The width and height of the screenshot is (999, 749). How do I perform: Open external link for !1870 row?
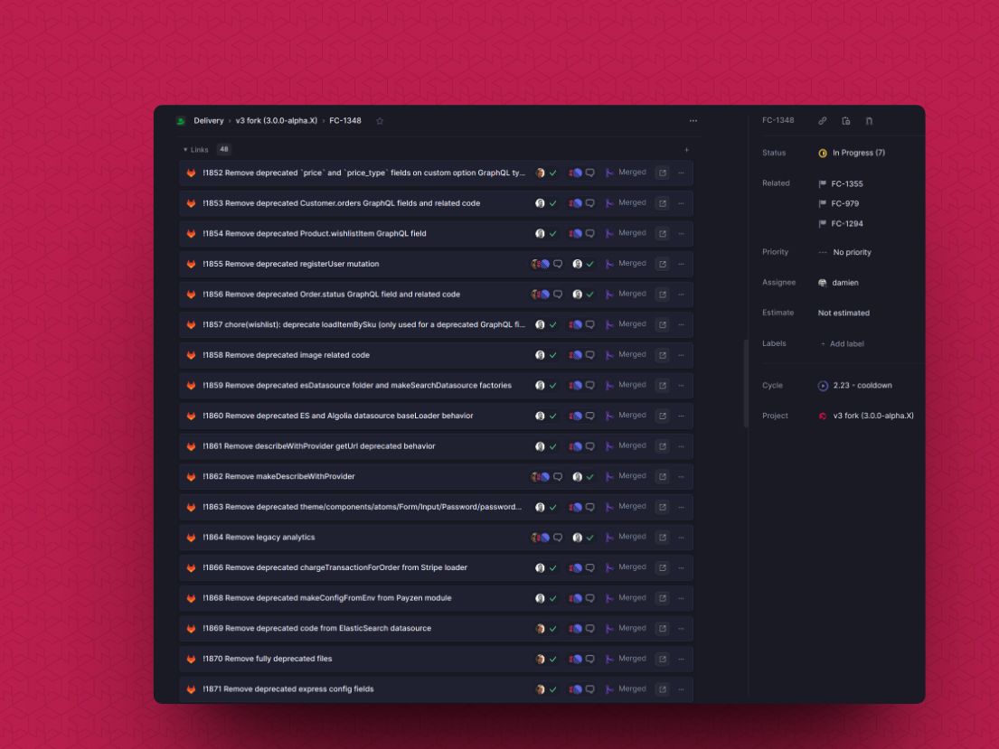[662, 659]
